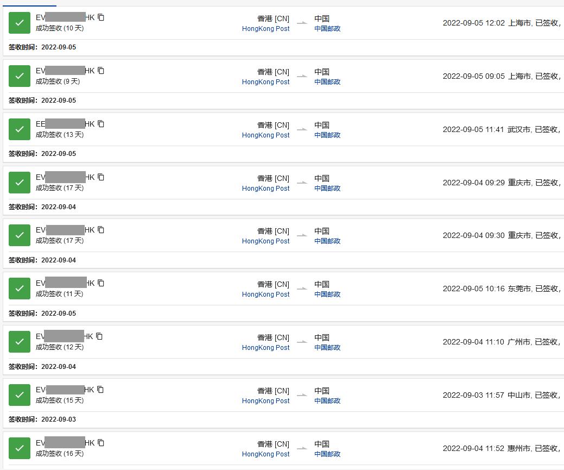The height and width of the screenshot is (470, 564).
Task: Click the 成功签收 (16 天) status label
Action: (60, 454)
